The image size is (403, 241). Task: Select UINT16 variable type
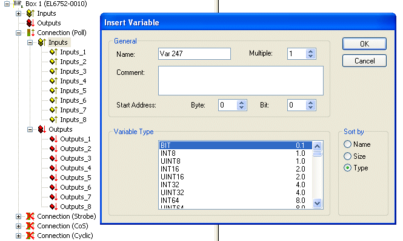click(x=235, y=177)
